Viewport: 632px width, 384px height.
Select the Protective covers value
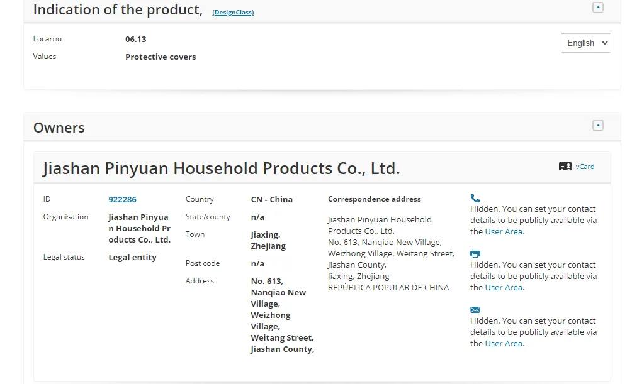(161, 57)
